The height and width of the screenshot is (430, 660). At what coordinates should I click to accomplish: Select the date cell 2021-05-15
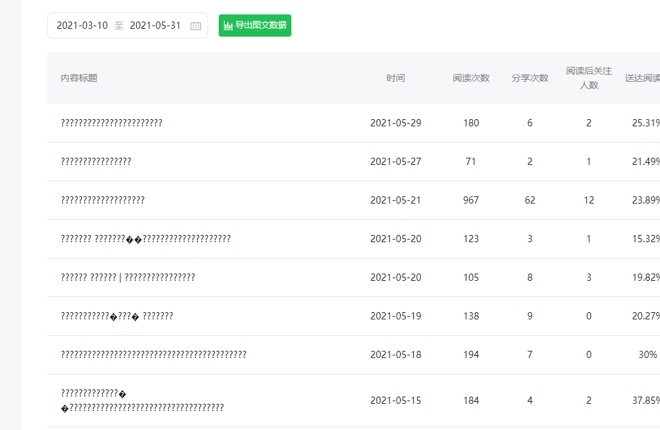click(x=395, y=401)
